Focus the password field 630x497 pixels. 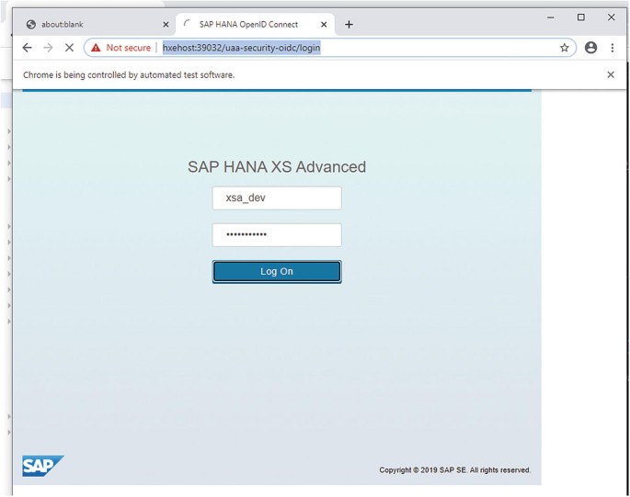[x=277, y=235]
